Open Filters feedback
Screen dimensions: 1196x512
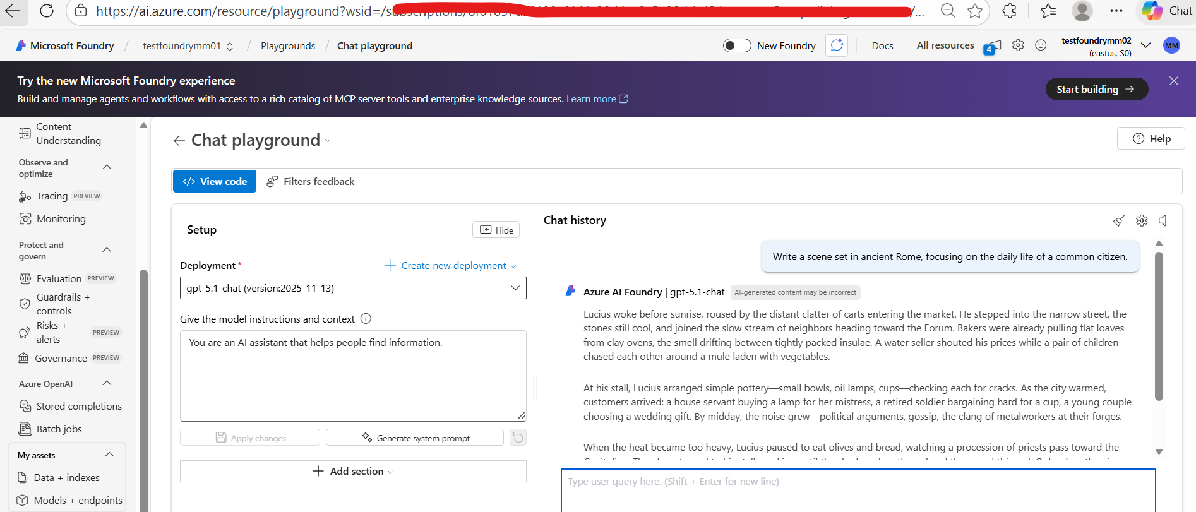point(310,181)
